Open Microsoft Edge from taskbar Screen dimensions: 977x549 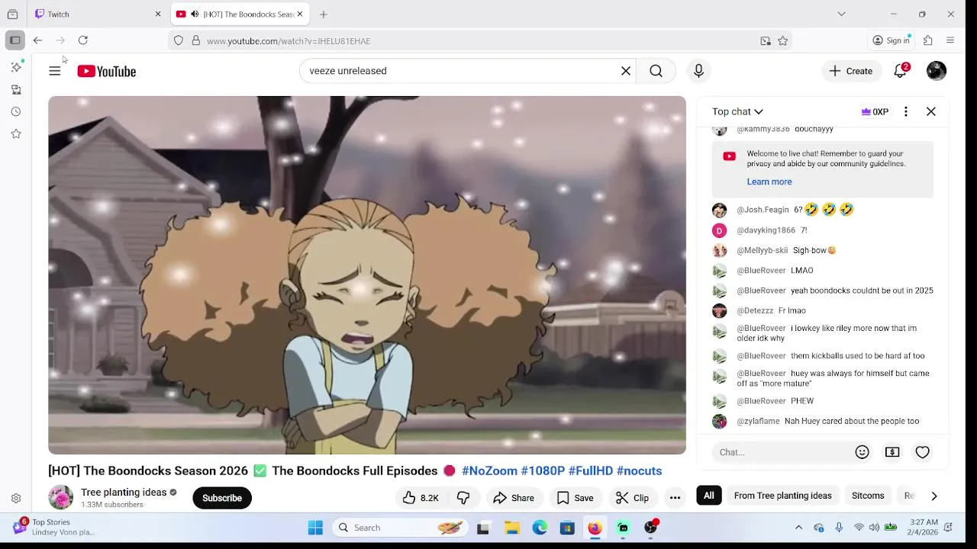click(540, 528)
